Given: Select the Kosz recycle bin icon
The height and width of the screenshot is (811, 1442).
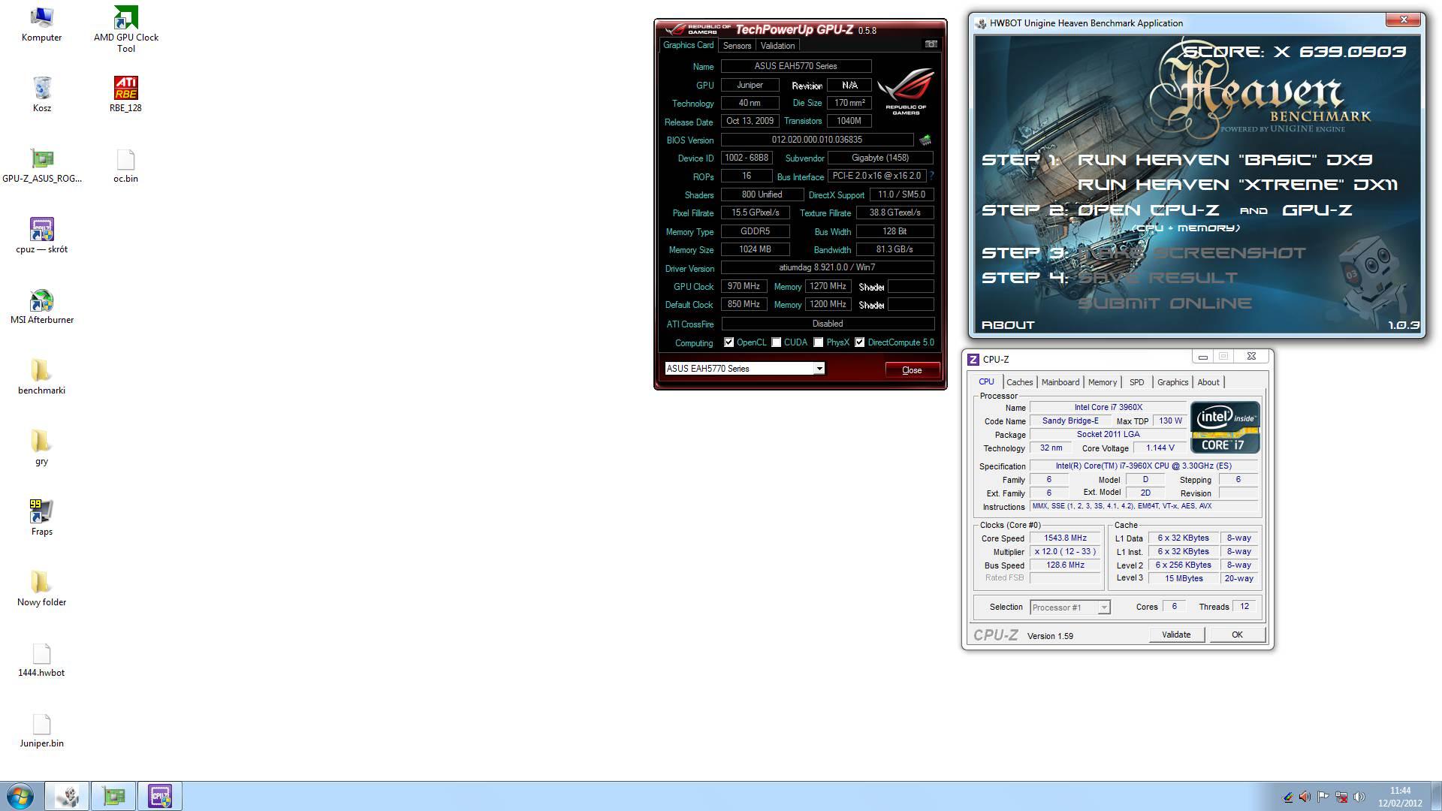Looking at the screenshot, I should point(41,95).
